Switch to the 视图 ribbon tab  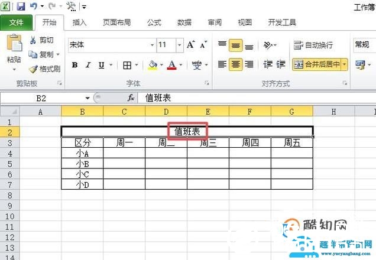245,22
